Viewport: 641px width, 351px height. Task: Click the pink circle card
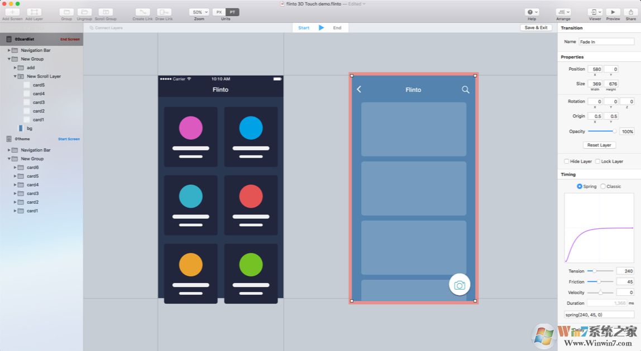pyautogui.click(x=190, y=136)
